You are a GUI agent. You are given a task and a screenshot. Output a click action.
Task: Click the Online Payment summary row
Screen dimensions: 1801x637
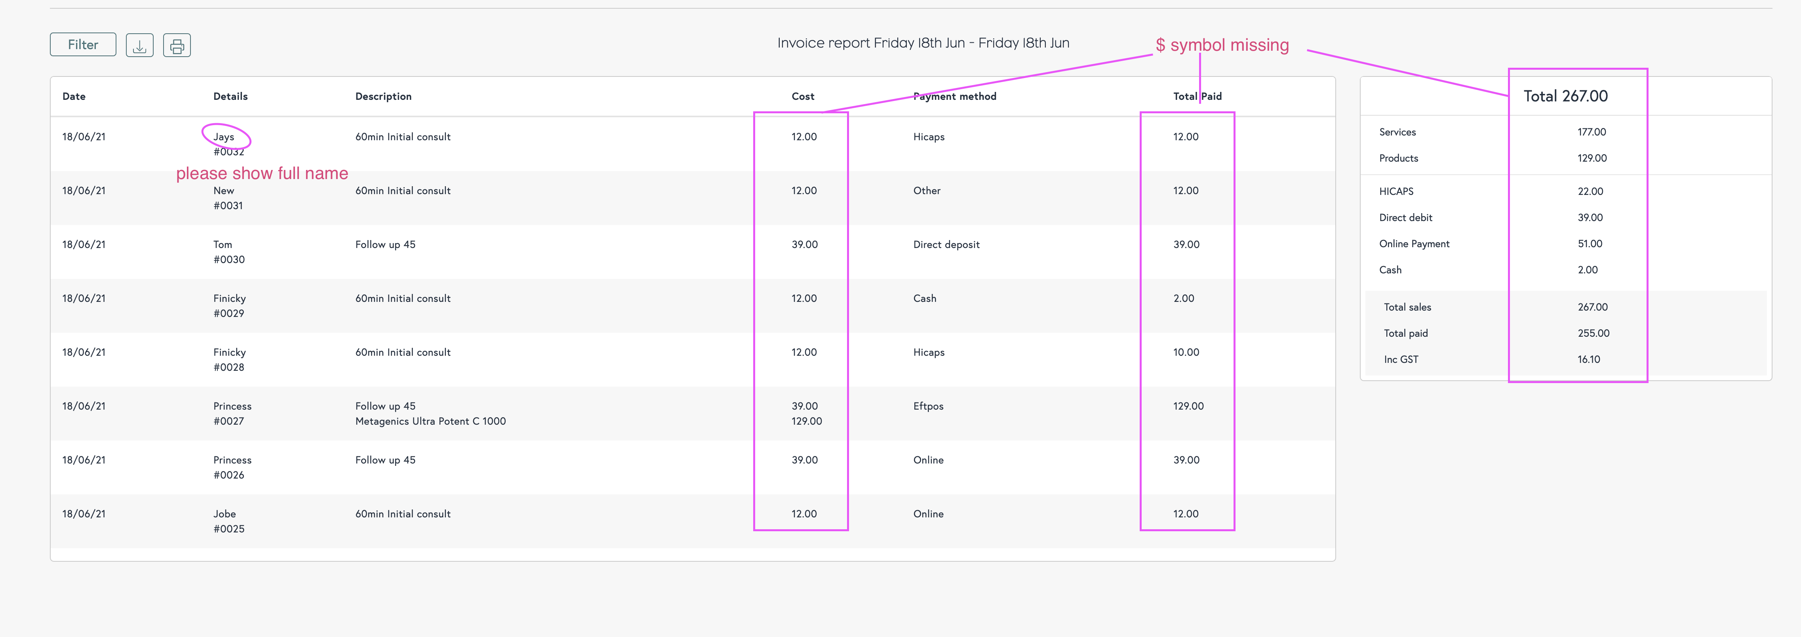point(1414,244)
